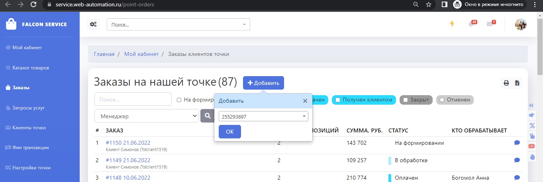Print the orders list via printer icon
Viewport: 543px width, 182px height.
tap(506, 83)
